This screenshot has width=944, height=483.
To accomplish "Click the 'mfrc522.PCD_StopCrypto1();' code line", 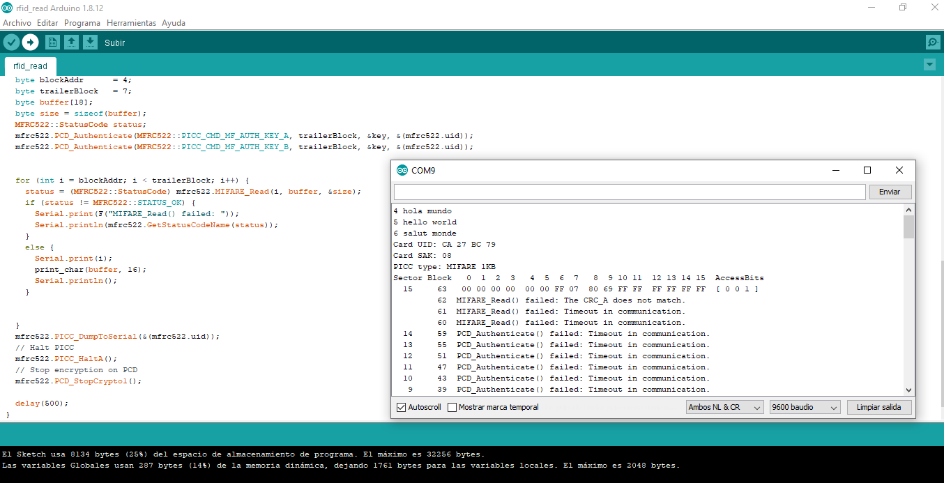I will pos(78,381).
